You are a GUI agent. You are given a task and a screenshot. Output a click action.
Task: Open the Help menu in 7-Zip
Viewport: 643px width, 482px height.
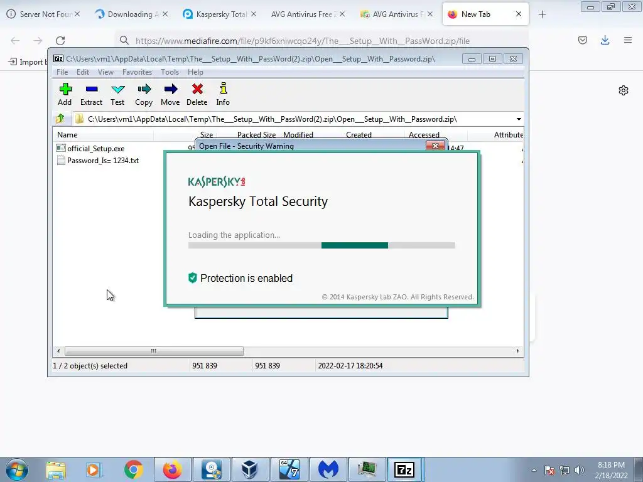196,72
